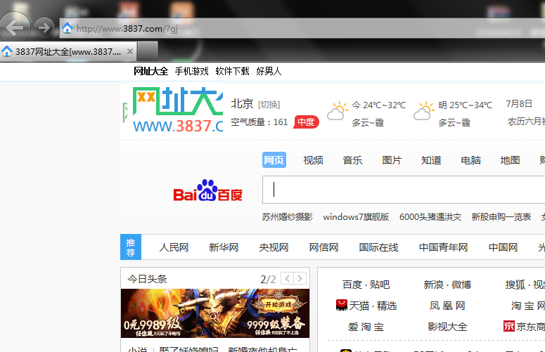Close the 3837网址大全 tab
The image size is (545, 352).
[130, 51]
